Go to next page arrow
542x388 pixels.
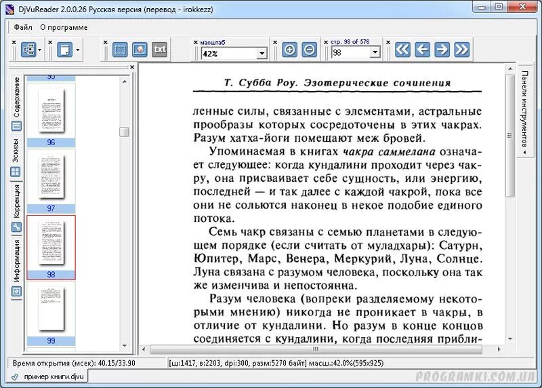click(442, 50)
